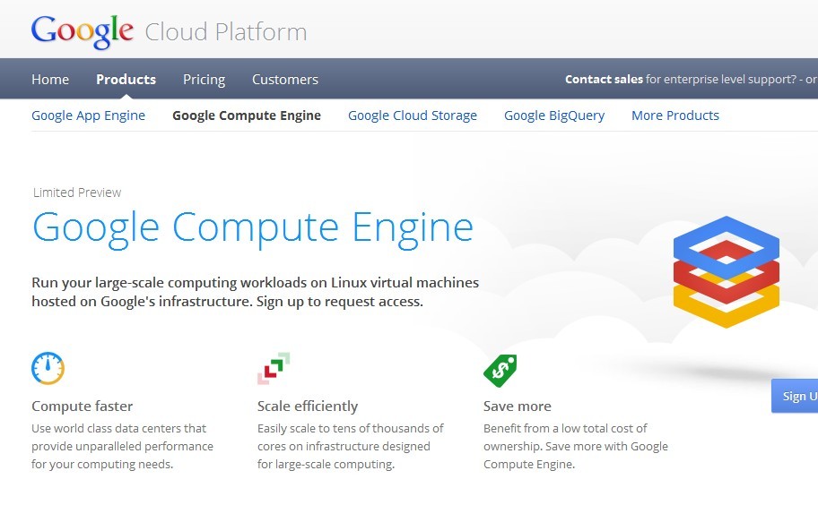Screen dimensions: 818x522
Task: Click the Contact sales link
Action: click(x=604, y=79)
